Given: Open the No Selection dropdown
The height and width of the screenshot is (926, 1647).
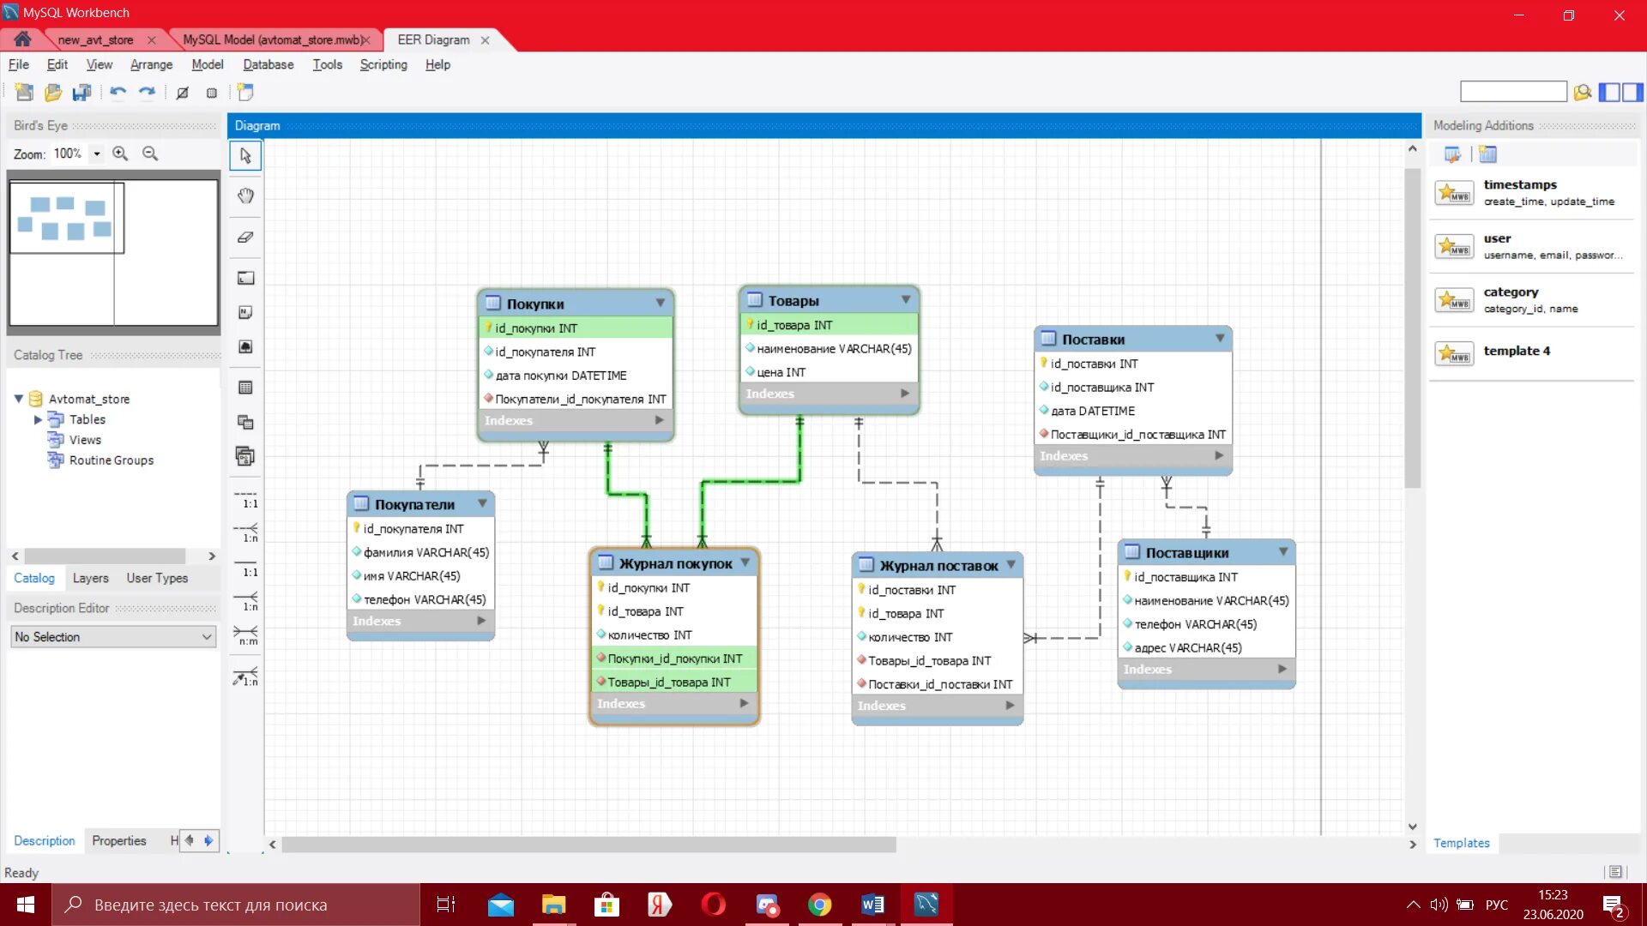Looking at the screenshot, I should point(113,637).
